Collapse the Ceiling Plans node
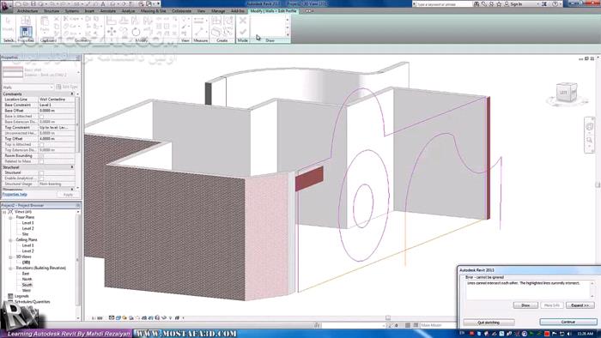 [x=10, y=240]
